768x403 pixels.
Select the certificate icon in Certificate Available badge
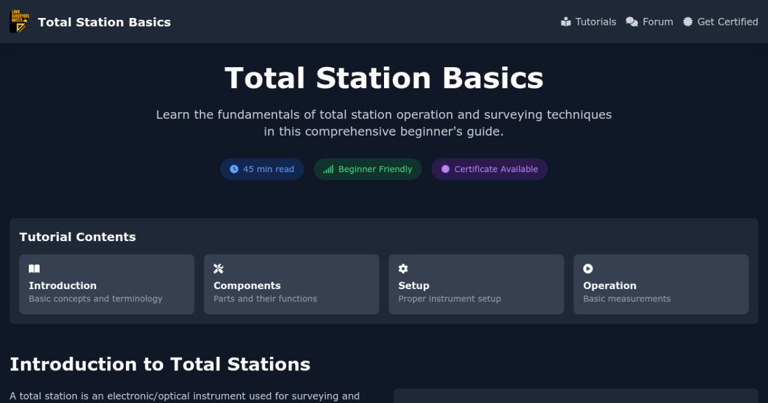(445, 168)
